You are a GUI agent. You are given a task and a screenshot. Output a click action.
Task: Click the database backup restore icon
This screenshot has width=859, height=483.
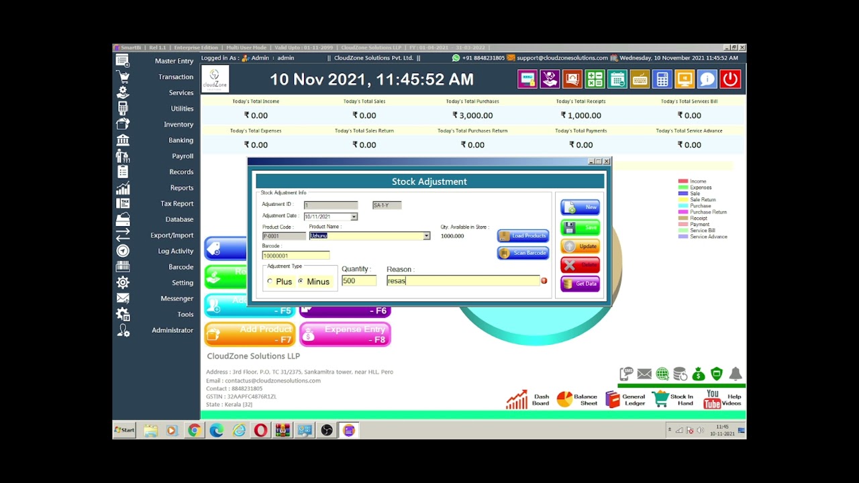680,374
